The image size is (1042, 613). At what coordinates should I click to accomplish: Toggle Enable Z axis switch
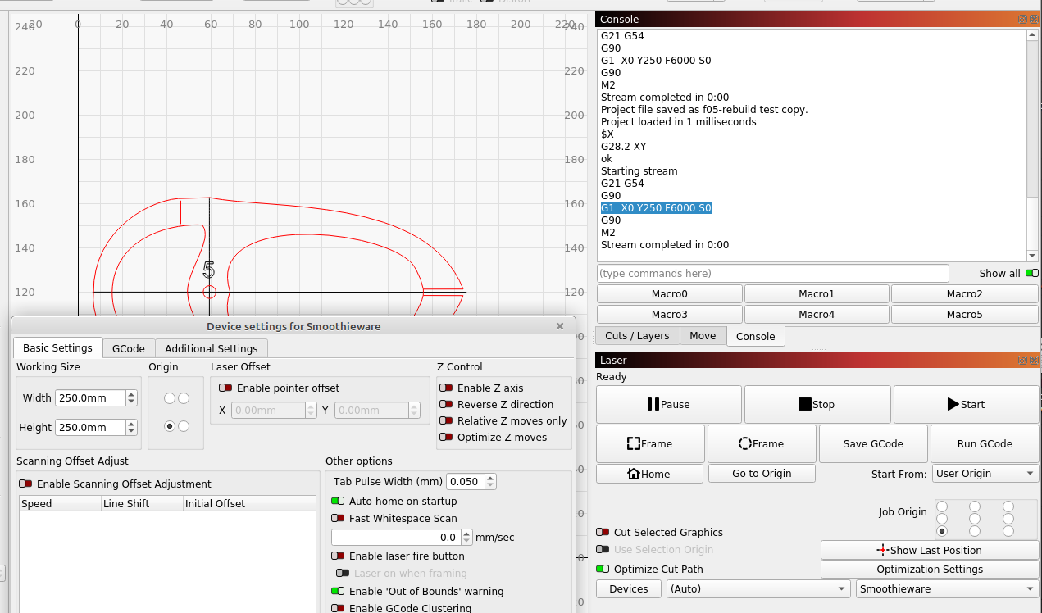447,388
